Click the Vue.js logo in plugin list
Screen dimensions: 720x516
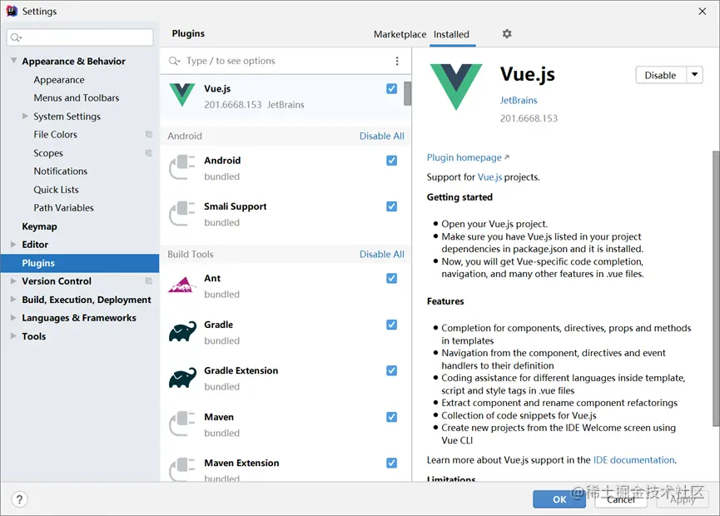182,95
